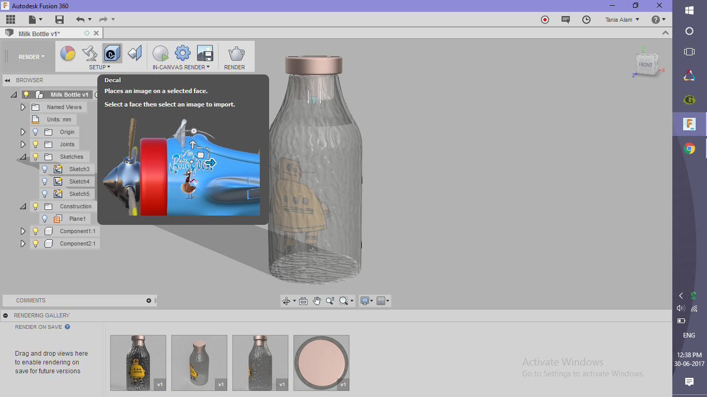Select the Pan hand tool

317,301
